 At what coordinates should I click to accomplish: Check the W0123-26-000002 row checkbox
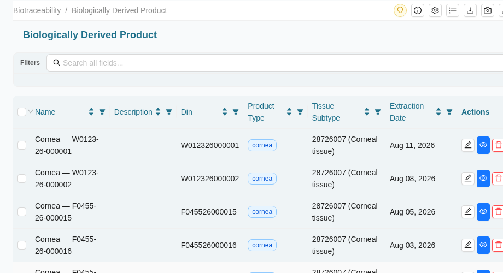tap(22, 179)
